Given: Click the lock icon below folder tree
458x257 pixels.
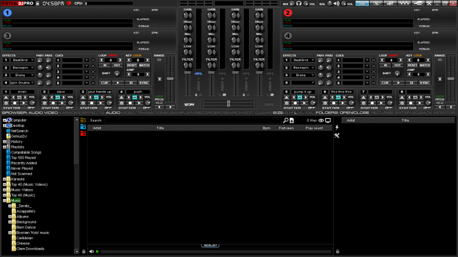Looking at the screenshot, I should click(84, 251).
